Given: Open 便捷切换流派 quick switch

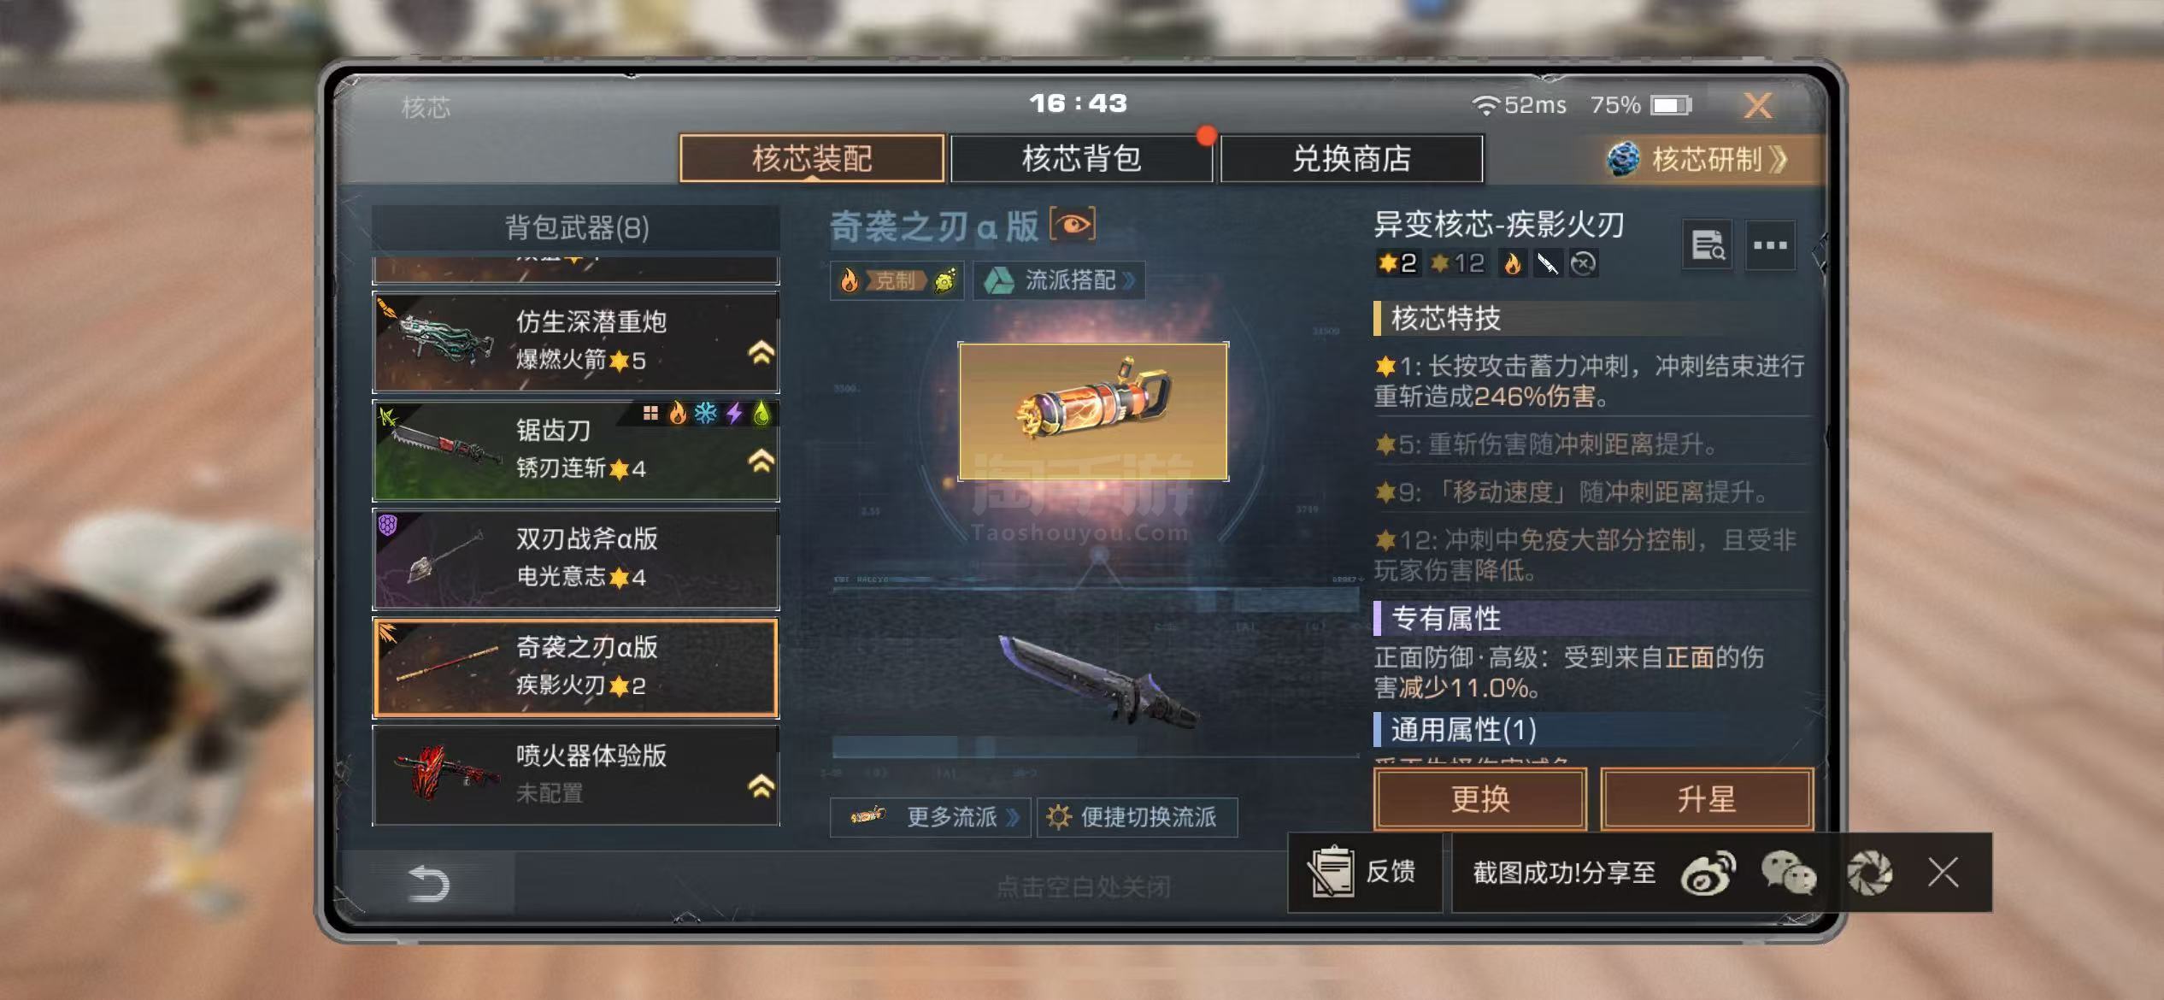Looking at the screenshot, I should (1137, 817).
